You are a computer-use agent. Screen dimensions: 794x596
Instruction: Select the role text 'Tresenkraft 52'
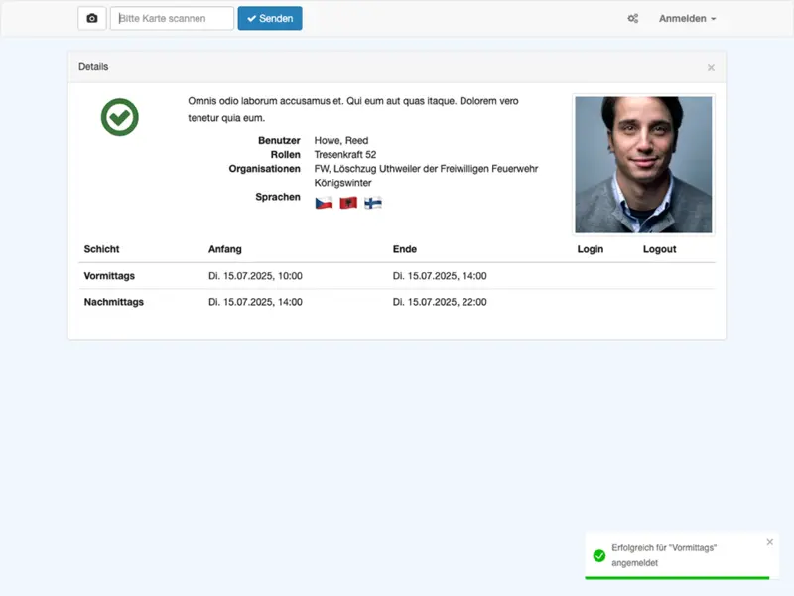pyautogui.click(x=345, y=155)
